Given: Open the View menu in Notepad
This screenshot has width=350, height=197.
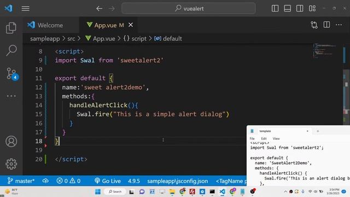Looking at the screenshot, I should click(x=276, y=138).
